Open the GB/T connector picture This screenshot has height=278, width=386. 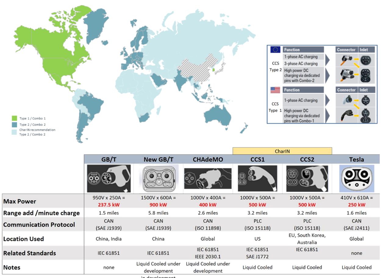tap(109, 179)
